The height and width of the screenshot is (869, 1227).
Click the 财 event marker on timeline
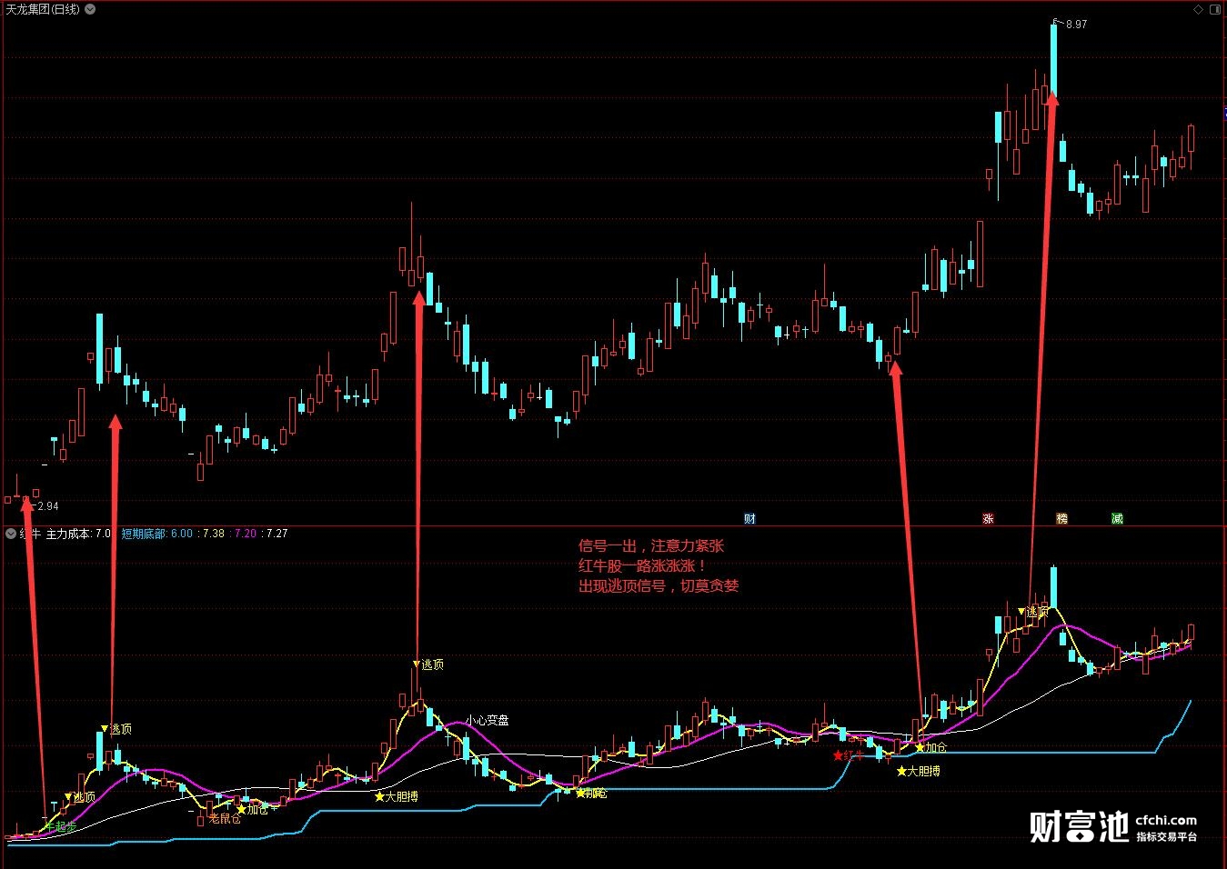click(749, 519)
